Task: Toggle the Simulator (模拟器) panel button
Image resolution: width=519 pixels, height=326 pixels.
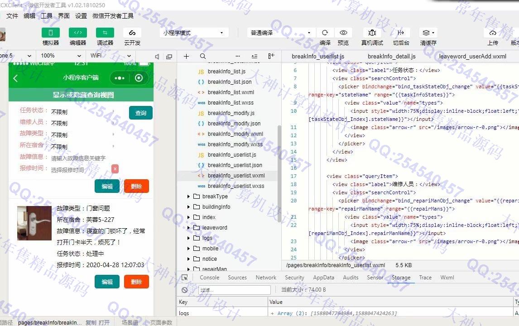Action: [x=51, y=33]
